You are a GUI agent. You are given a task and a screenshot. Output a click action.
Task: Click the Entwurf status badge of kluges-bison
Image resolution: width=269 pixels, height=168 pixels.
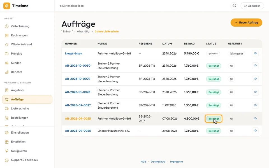[213, 54]
